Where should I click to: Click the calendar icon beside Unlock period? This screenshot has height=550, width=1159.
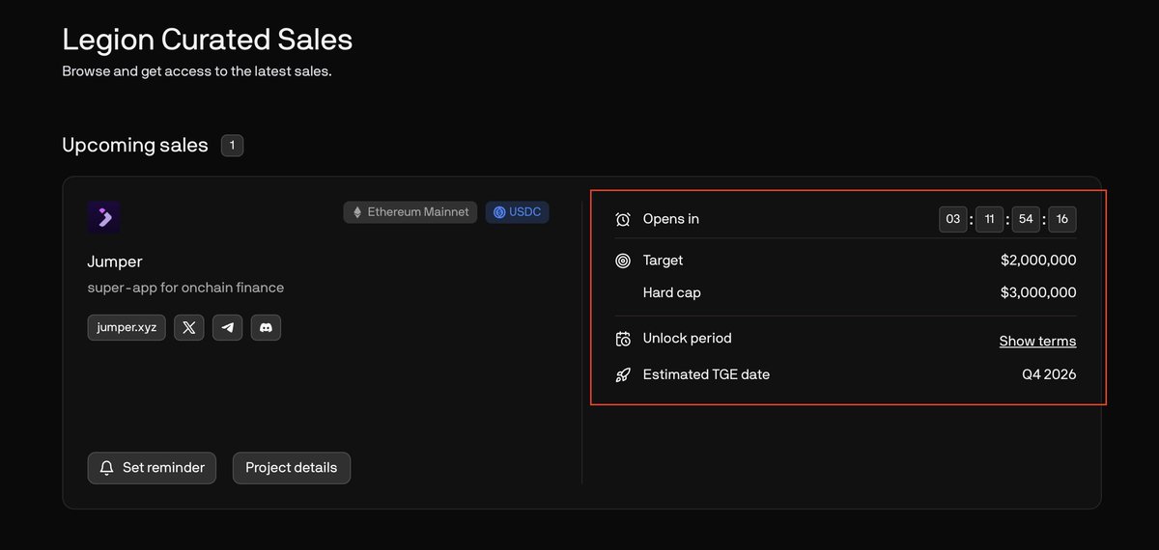(x=623, y=339)
